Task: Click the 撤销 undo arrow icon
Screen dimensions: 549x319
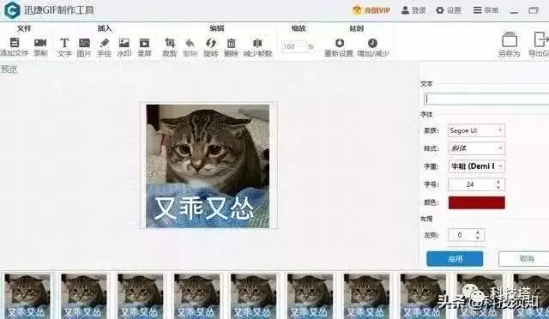Action: click(190, 43)
